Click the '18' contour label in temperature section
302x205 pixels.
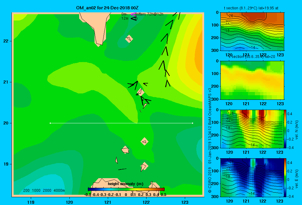pyautogui.click(x=227, y=30)
